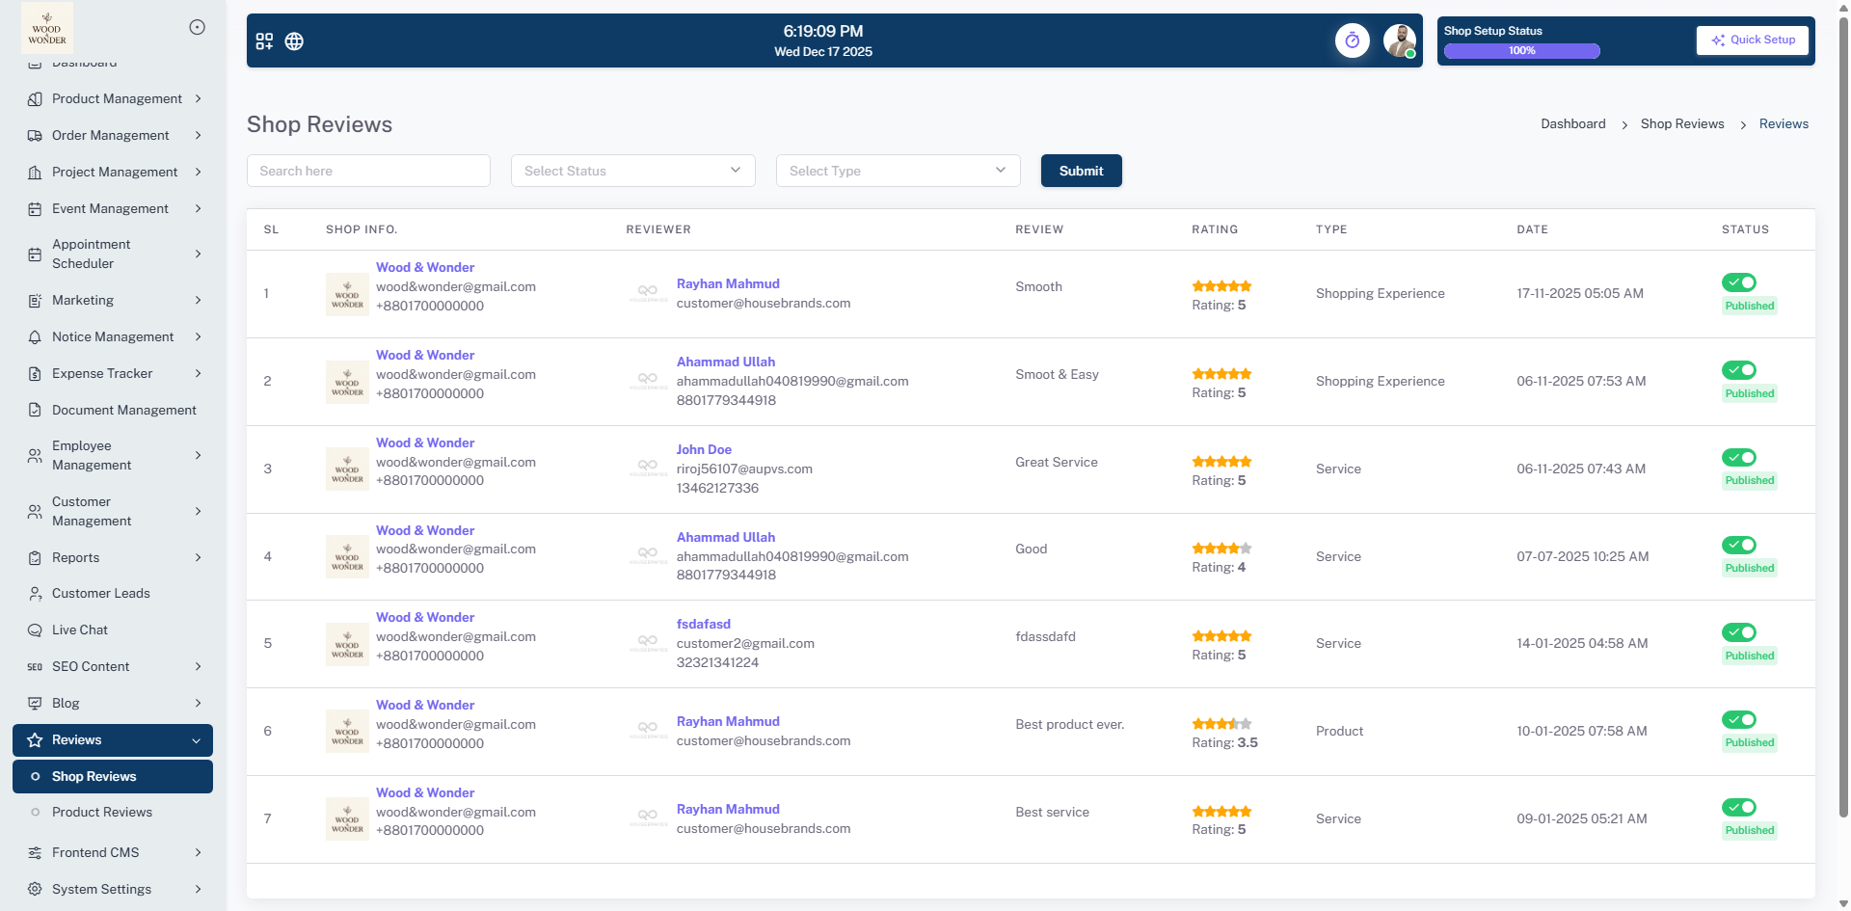
Task: Open the Select Status dropdown
Action: point(632,171)
